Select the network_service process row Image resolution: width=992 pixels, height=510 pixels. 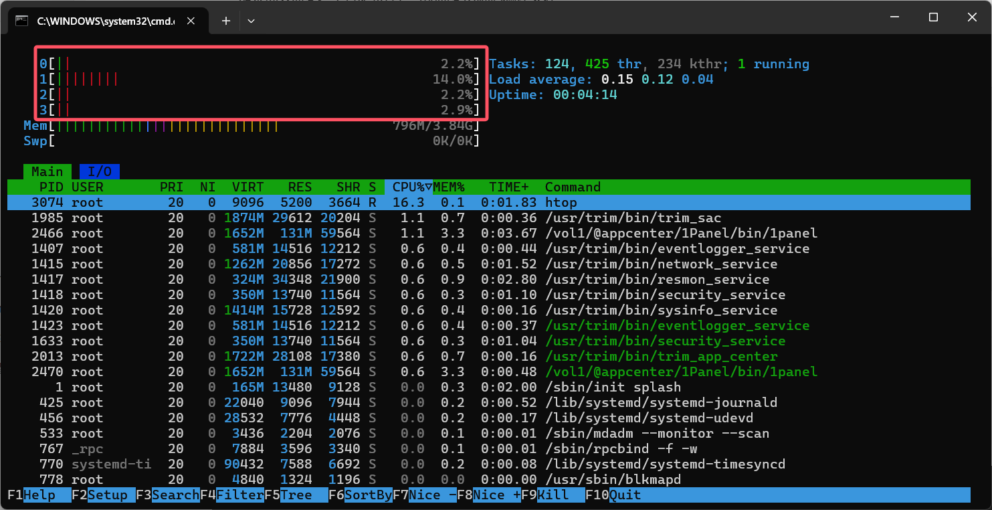tap(489, 264)
